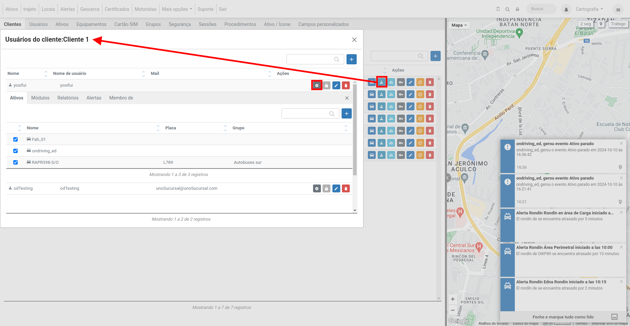Close the Usuários do cliente dialog
Image resolution: width=630 pixels, height=326 pixels.
click(354, 40)
